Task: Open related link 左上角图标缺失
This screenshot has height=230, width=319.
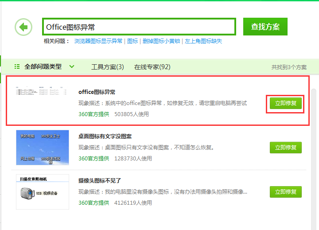Action: (203, 41)
